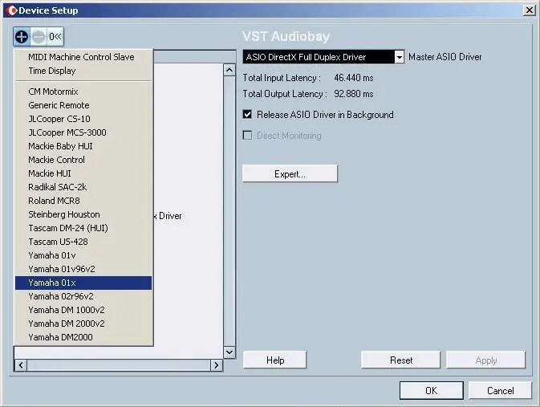Click the device list horizontal scrollbar track
540x407 pixels.
pos(119,365)
